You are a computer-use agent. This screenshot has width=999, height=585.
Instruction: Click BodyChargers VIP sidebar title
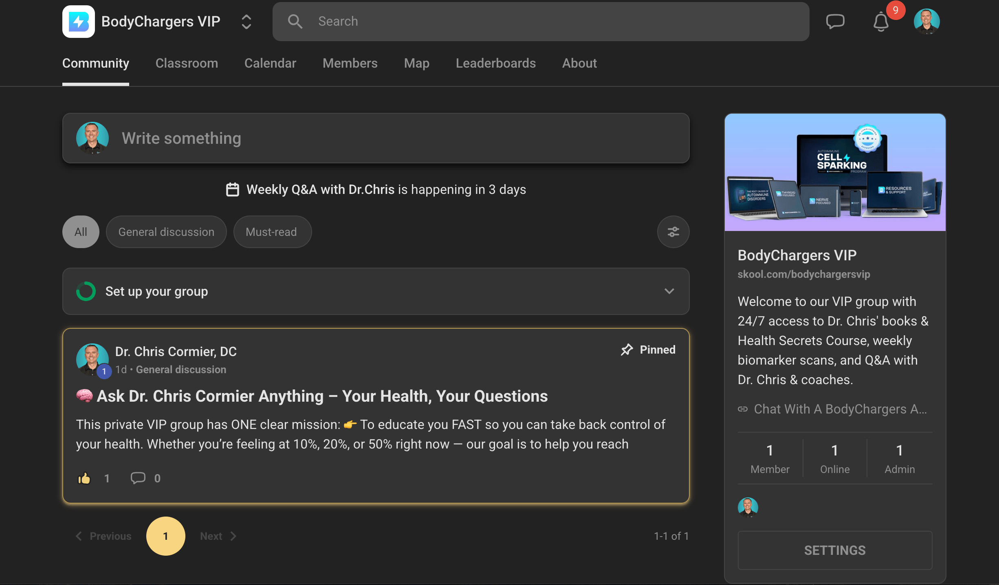(797, 255)
